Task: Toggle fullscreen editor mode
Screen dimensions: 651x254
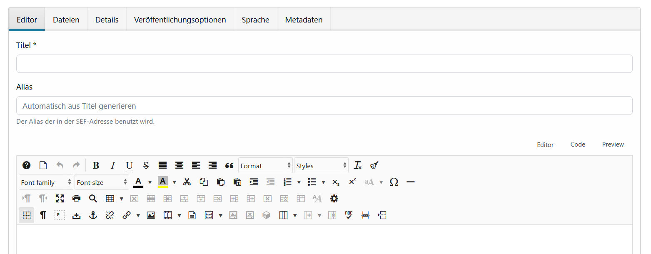Action: tap(60, 199)
